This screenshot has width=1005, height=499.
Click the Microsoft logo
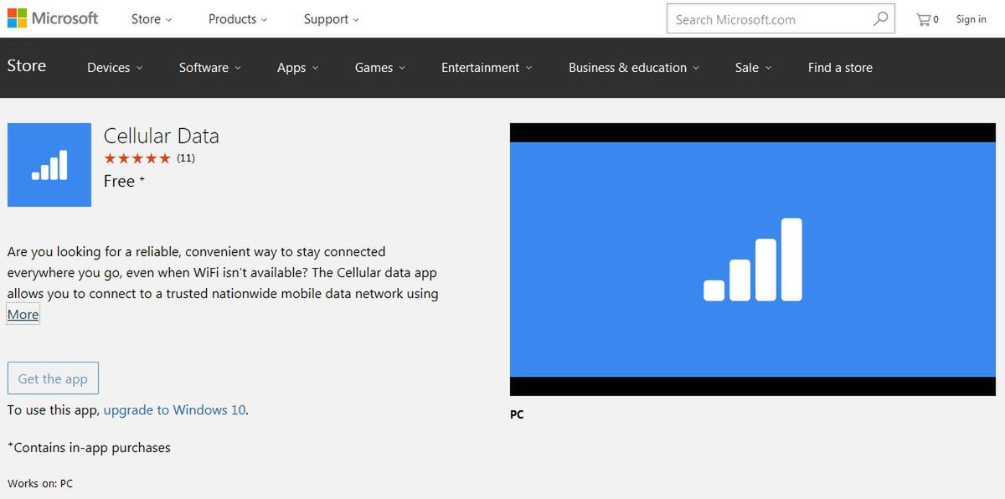click(x=53, y=18)
